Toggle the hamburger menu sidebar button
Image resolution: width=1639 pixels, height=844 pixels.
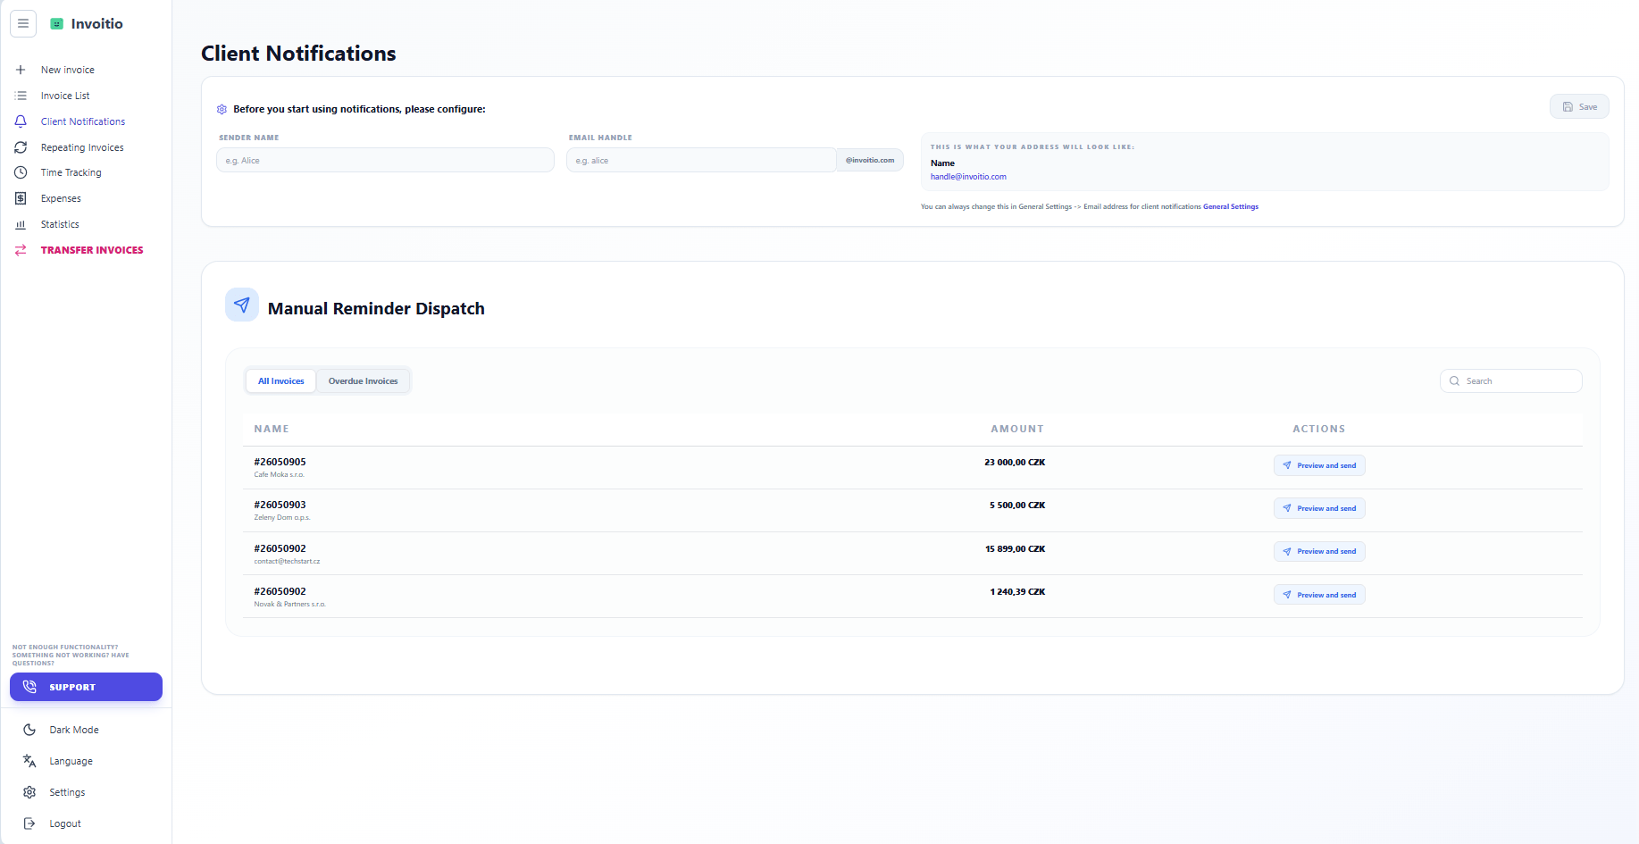23,23
